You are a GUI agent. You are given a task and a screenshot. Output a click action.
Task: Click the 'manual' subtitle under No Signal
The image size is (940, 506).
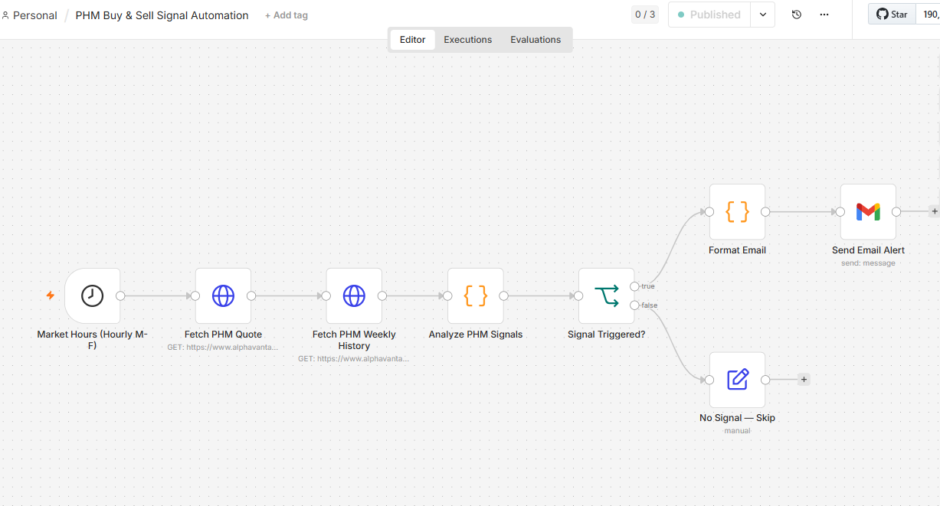[x=737, y=431]
